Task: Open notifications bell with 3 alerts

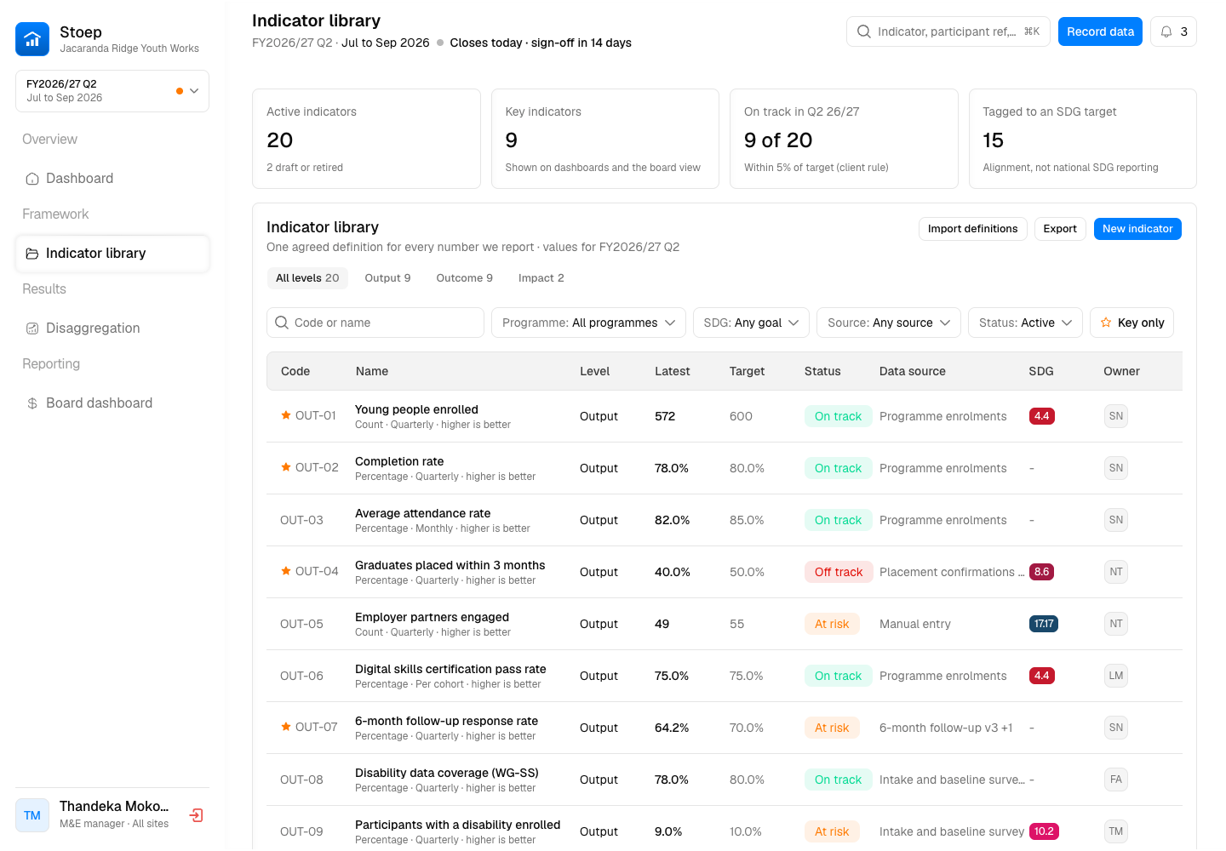Action: tap(1173, 31)
